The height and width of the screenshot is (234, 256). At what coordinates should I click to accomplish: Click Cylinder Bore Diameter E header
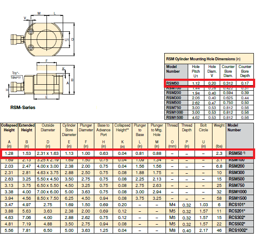coord(69,136)
